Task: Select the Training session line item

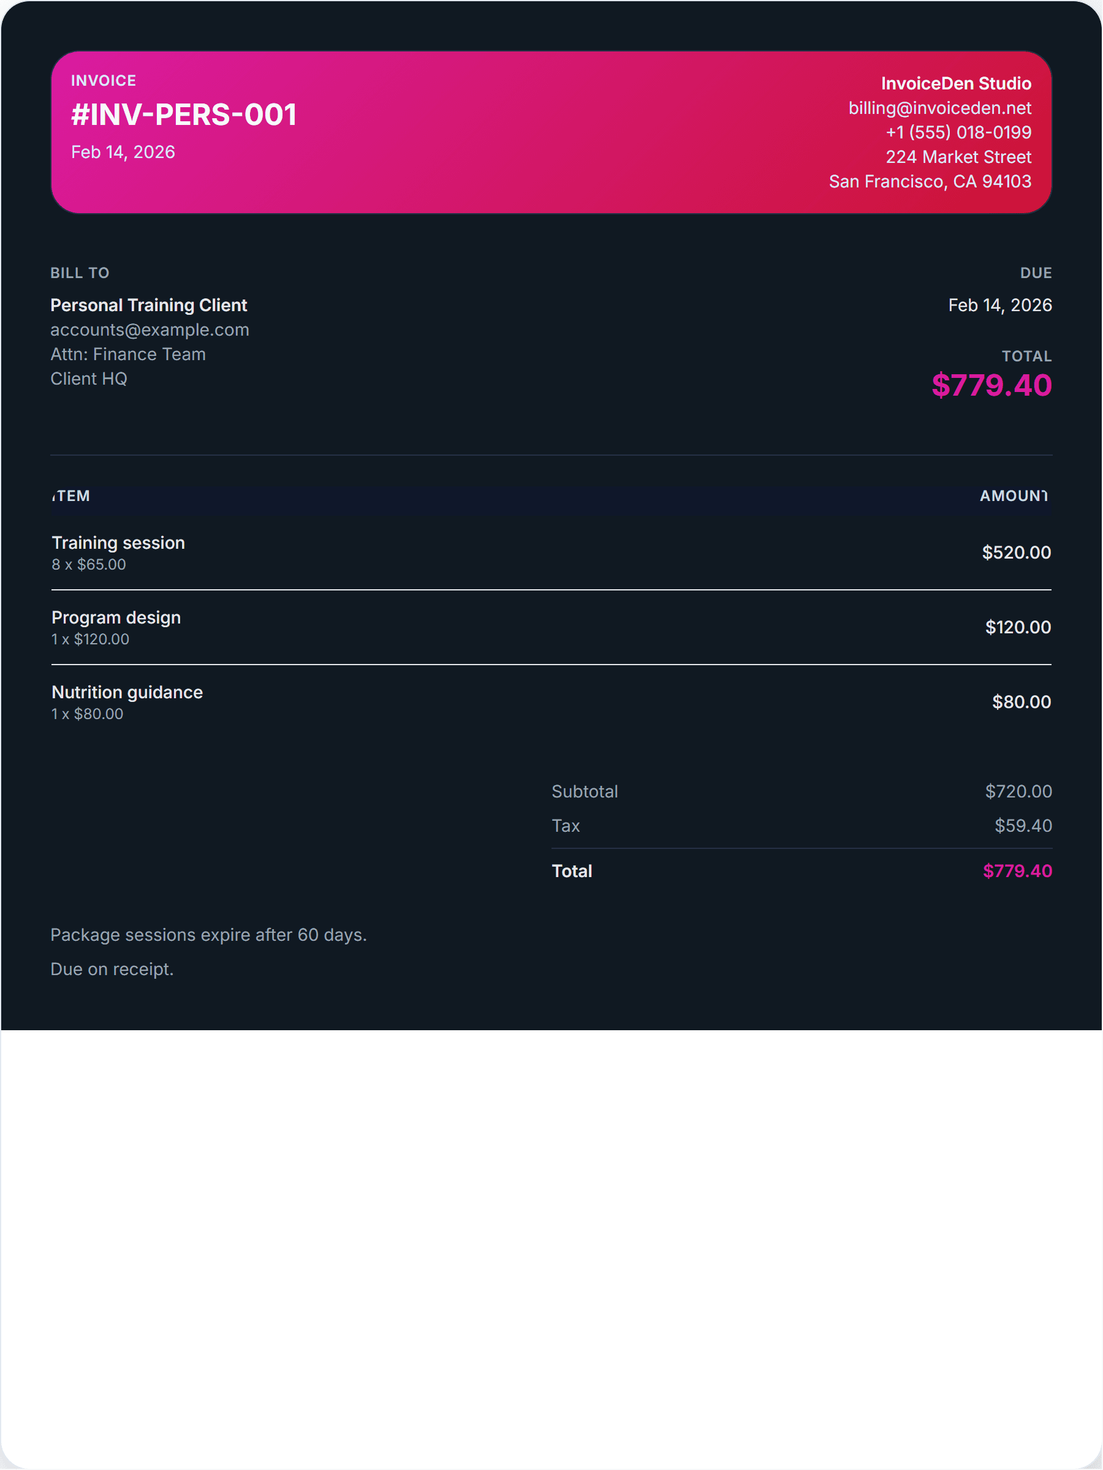Action: click(118, 543)
